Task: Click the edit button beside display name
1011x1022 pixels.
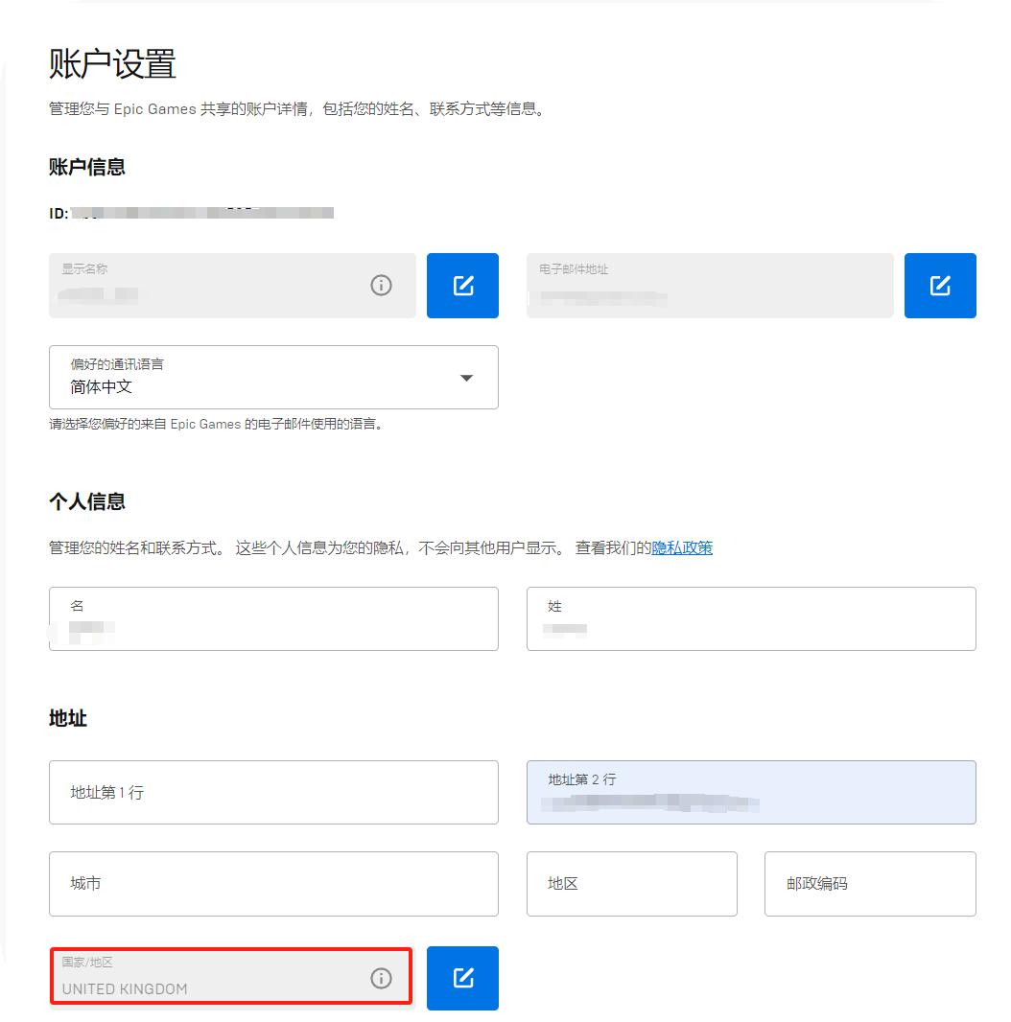Action: click(x=462, y=286)
